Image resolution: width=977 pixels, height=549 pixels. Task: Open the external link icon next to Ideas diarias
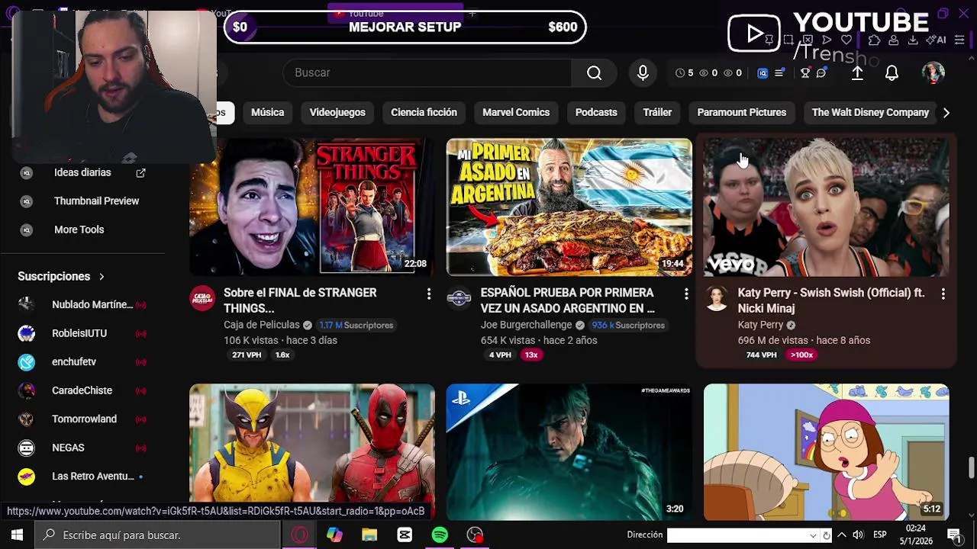[x=140, y=173]
